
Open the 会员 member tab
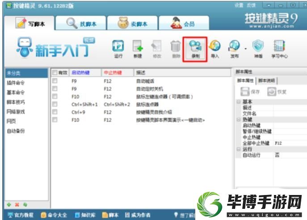coord(184,23)
